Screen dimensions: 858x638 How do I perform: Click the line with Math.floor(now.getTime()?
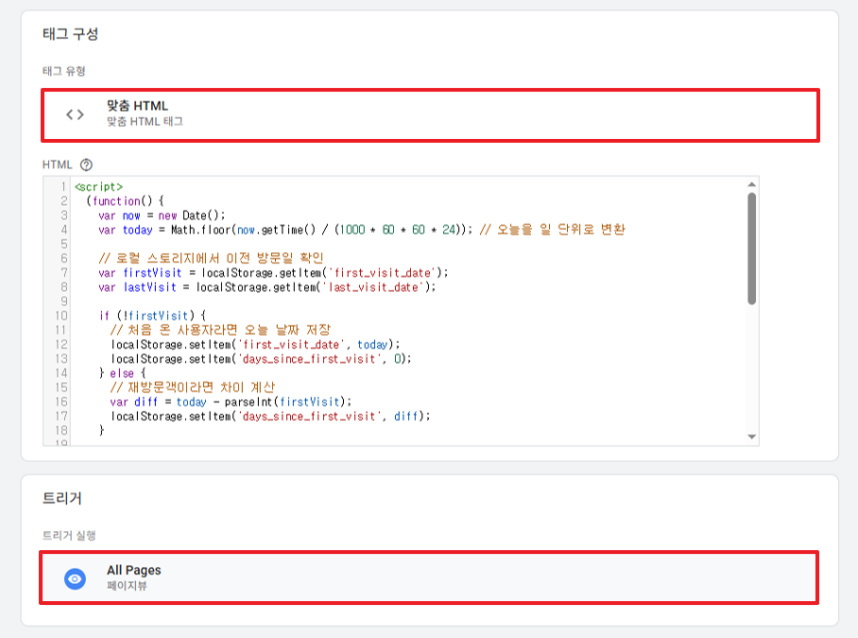tap(361, 230)
